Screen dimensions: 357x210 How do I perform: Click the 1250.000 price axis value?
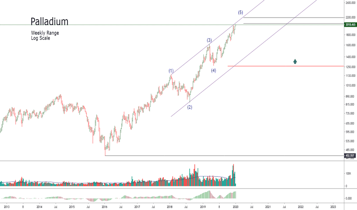[350, 67]
